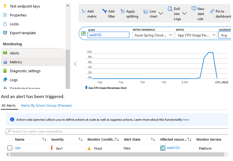Image resolution: width=233 pixels, height=161 pixels.
Task: Click the Pin to dashboard button label
Action: pyautogui.click(x=223, y=14)
